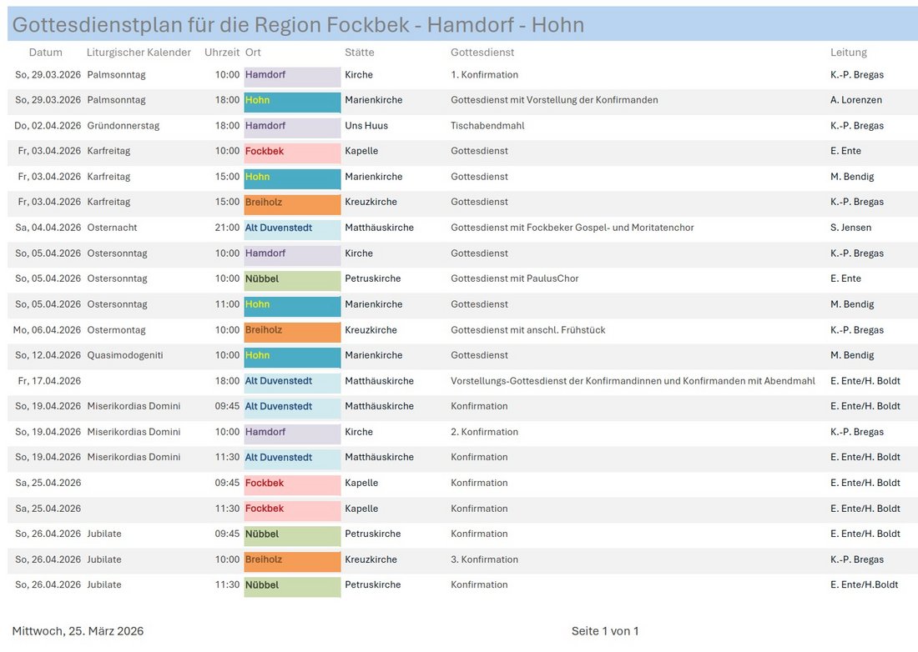Screen dimensions: 918x652
Task: Click the Uns Huus venue cell
Action: pos(366,126)
